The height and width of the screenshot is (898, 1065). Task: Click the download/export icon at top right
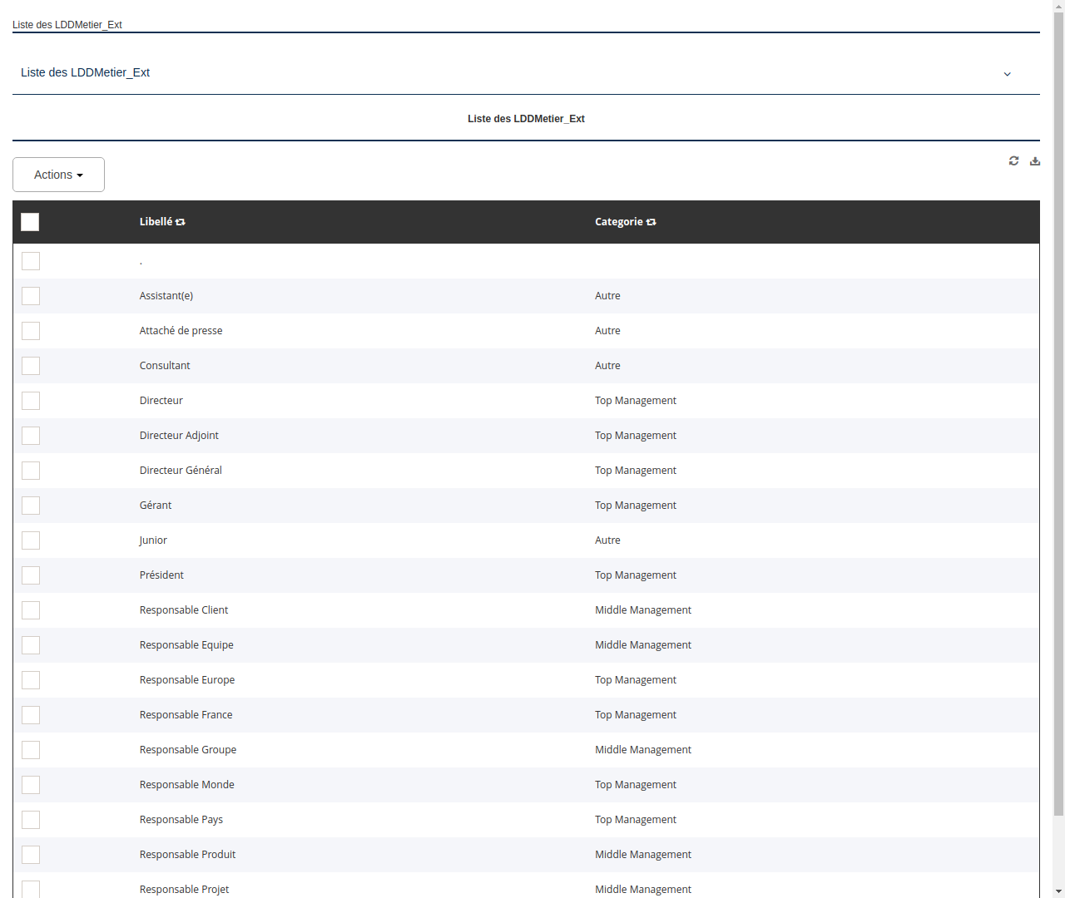1035,160
